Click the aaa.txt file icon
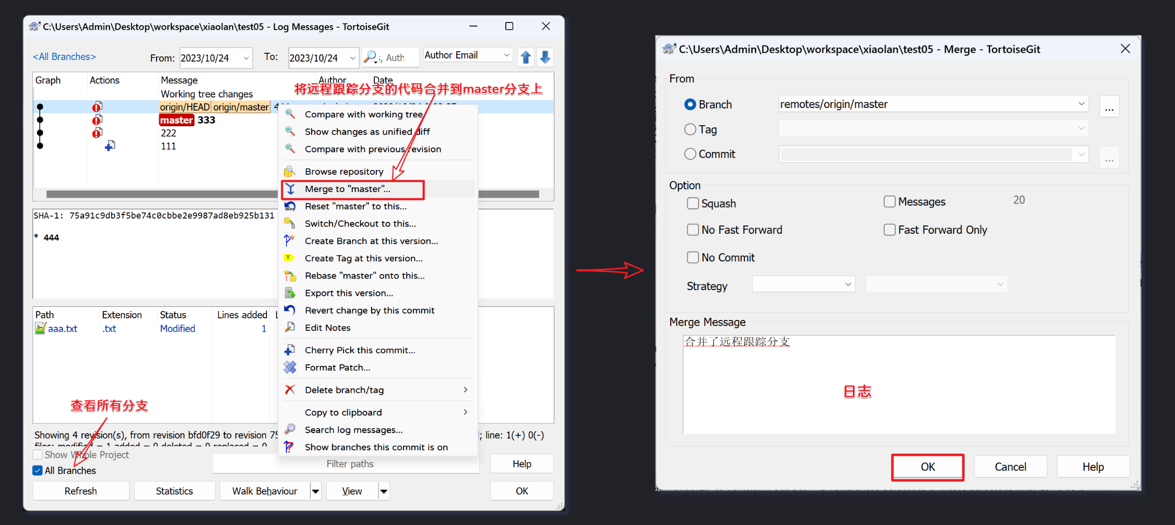The image size is (1175, 525). [40, 328]
